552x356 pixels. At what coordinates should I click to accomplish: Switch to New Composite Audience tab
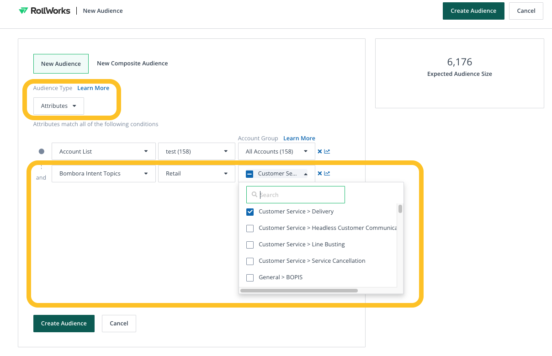[133, 64]
